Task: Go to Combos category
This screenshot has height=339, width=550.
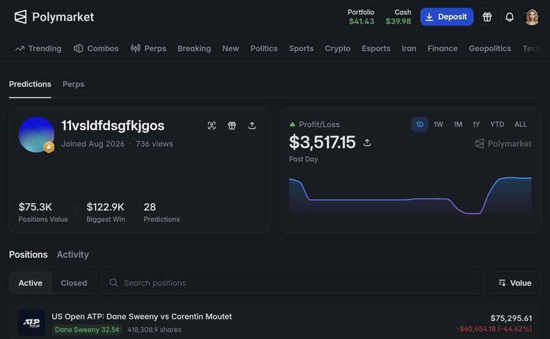Action: click(x=96, y=48)
